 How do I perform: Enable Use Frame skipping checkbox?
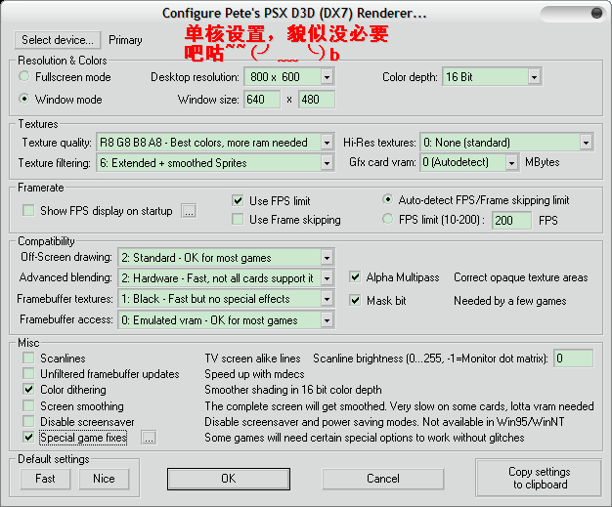[x=238, y=219]
